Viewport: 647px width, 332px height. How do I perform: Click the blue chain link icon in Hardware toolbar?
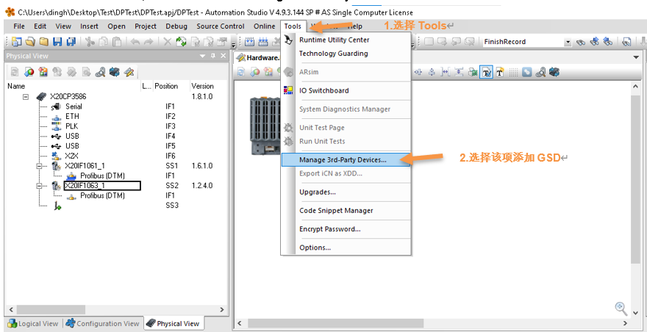coord(526,72)
